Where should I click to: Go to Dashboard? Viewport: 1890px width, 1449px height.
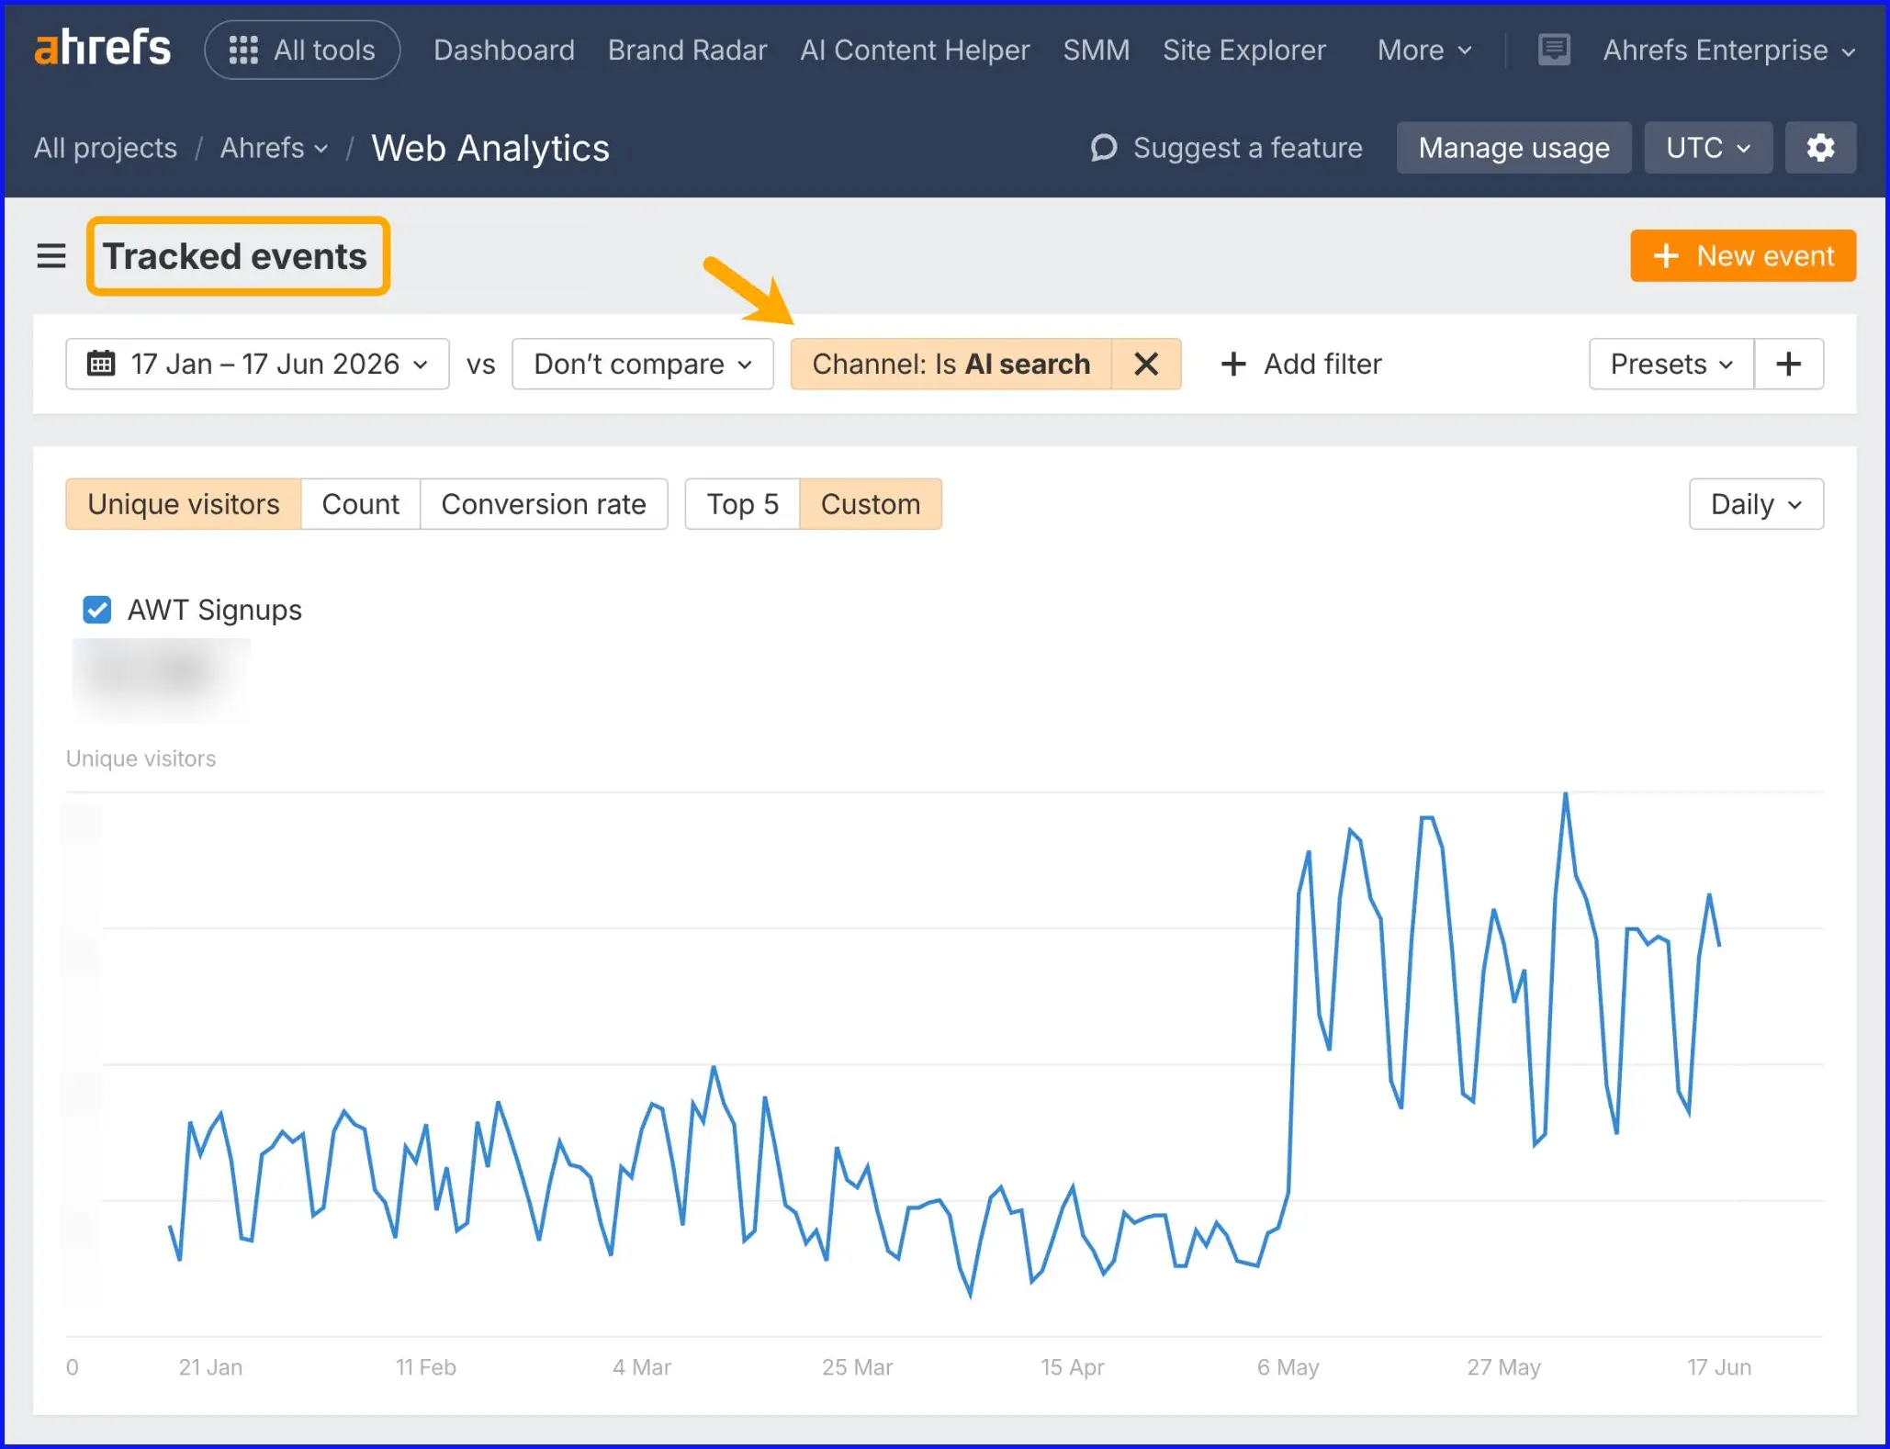click(503, 50)
